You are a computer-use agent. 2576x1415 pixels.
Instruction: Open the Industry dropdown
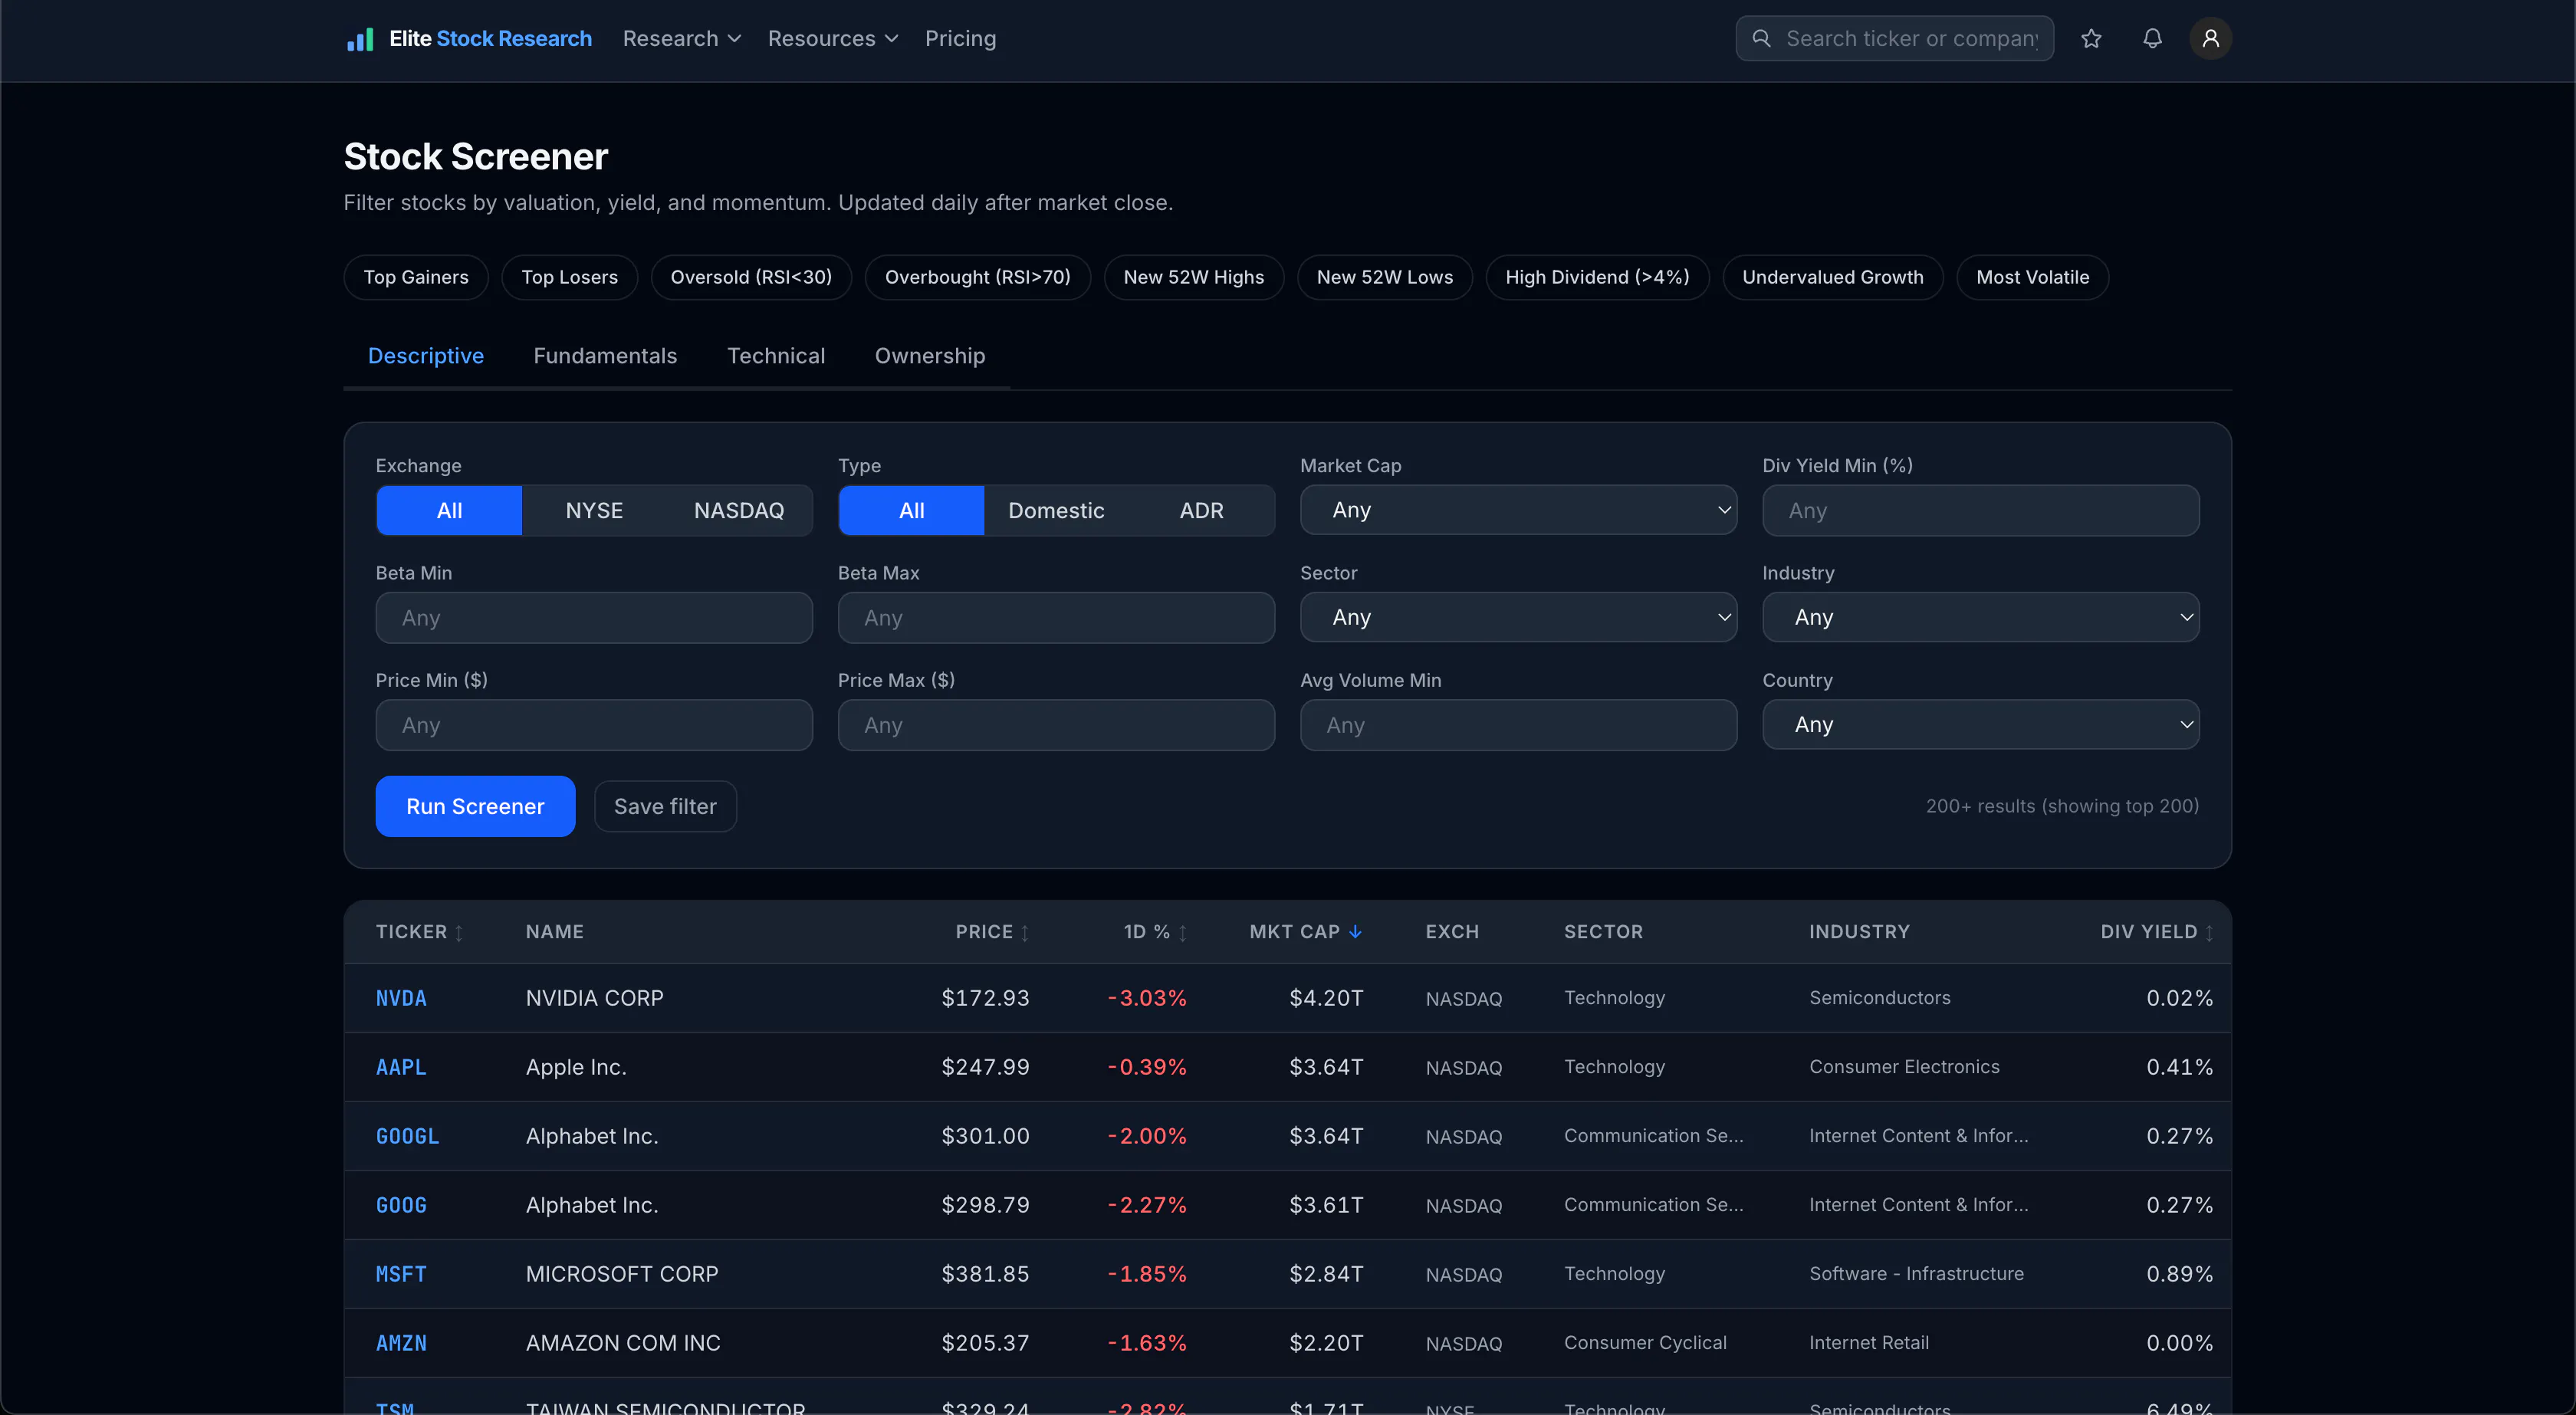click(1980, 617)
